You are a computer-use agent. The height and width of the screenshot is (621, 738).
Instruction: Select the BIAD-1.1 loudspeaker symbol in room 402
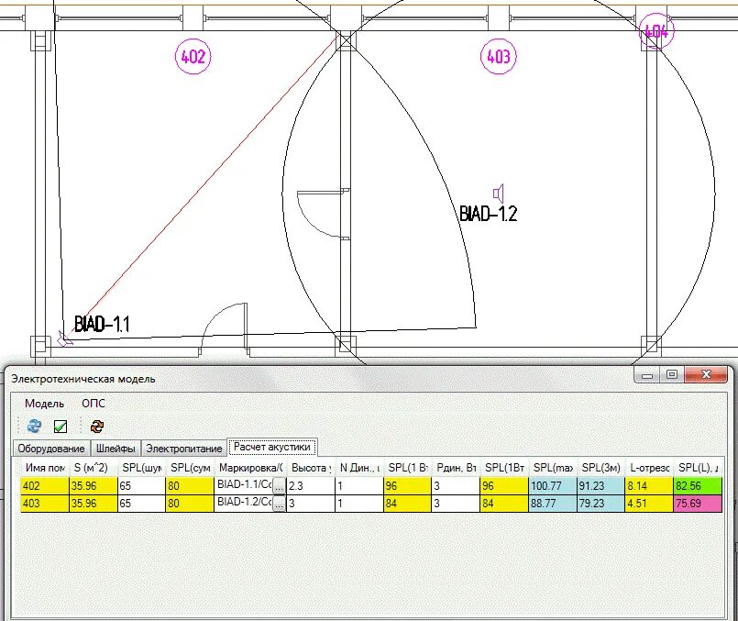click(64, 338)
